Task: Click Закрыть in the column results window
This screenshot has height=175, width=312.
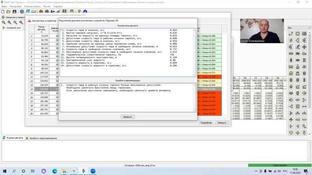Action: (222, 123)
